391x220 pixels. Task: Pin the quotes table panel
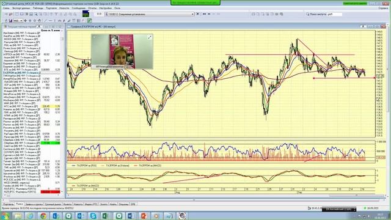pos(39,26)
